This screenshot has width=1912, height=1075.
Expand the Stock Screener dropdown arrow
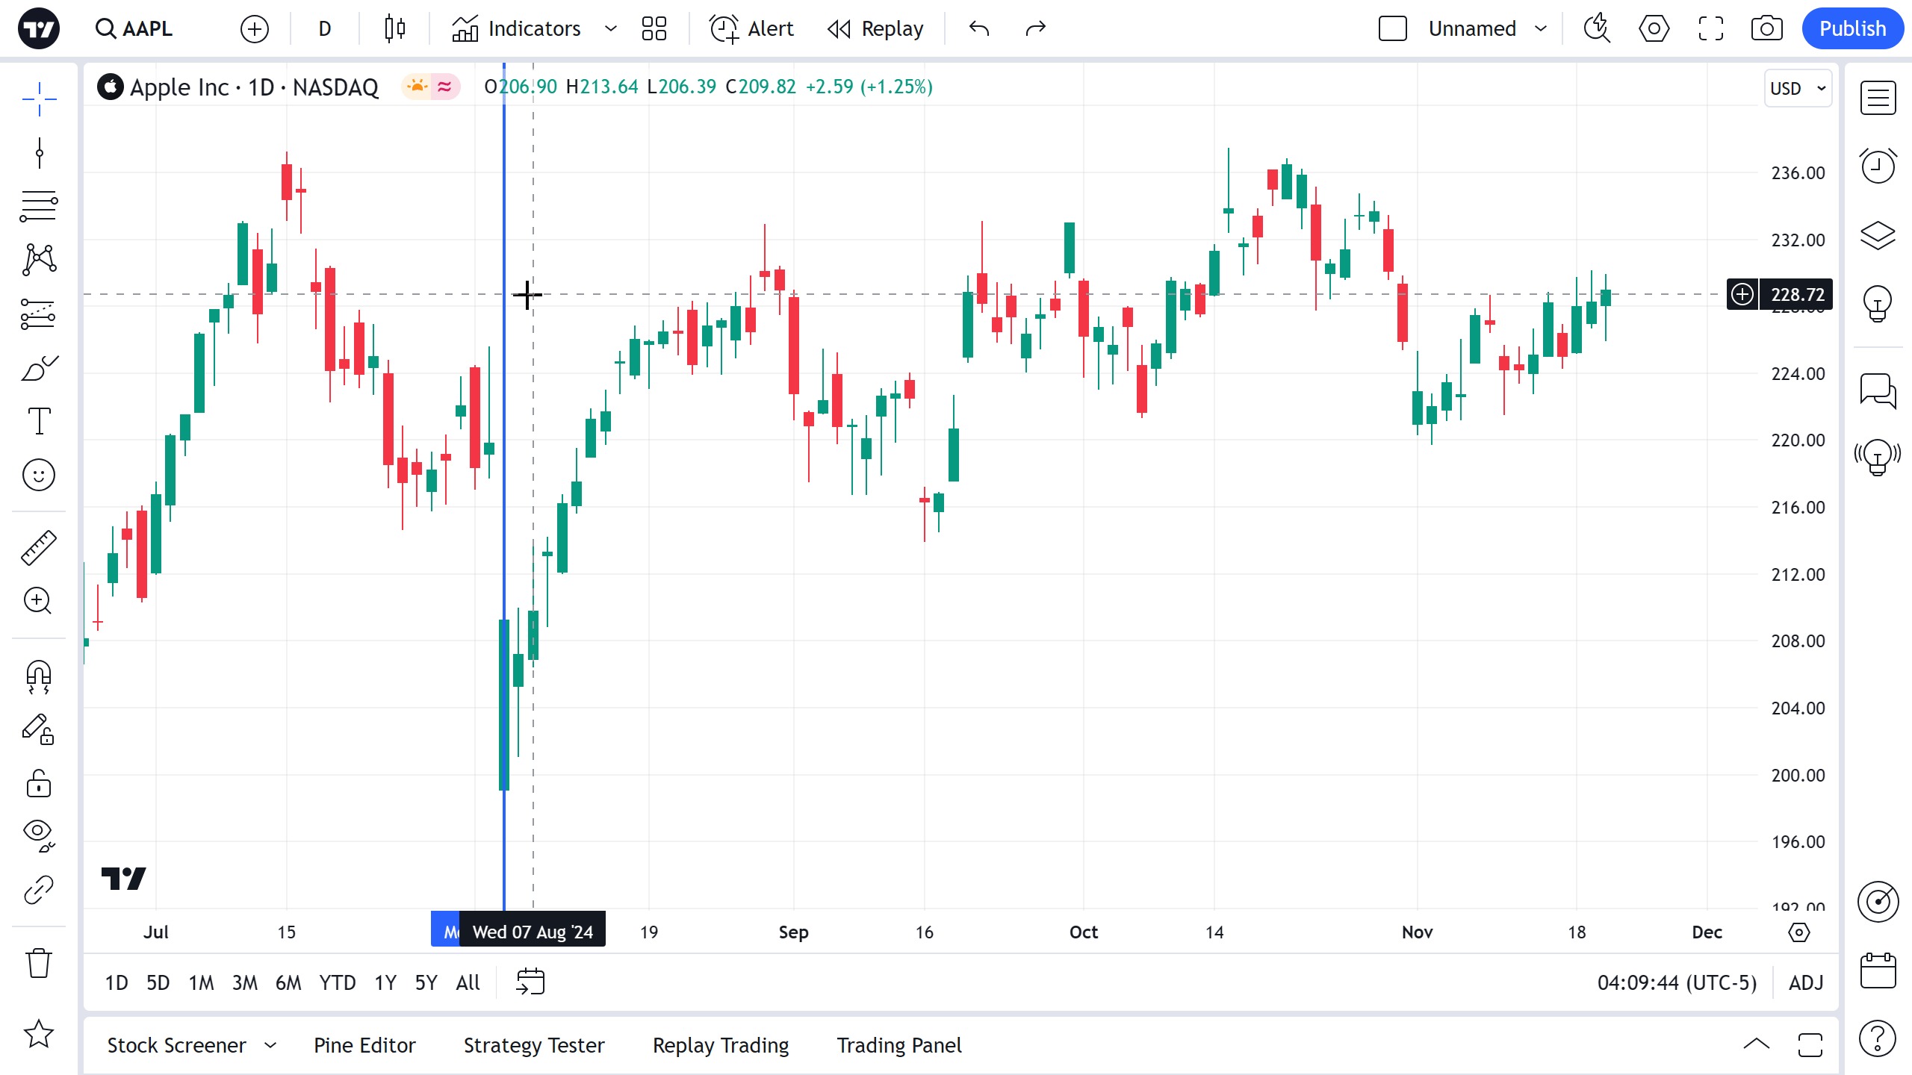(270, 1045)
